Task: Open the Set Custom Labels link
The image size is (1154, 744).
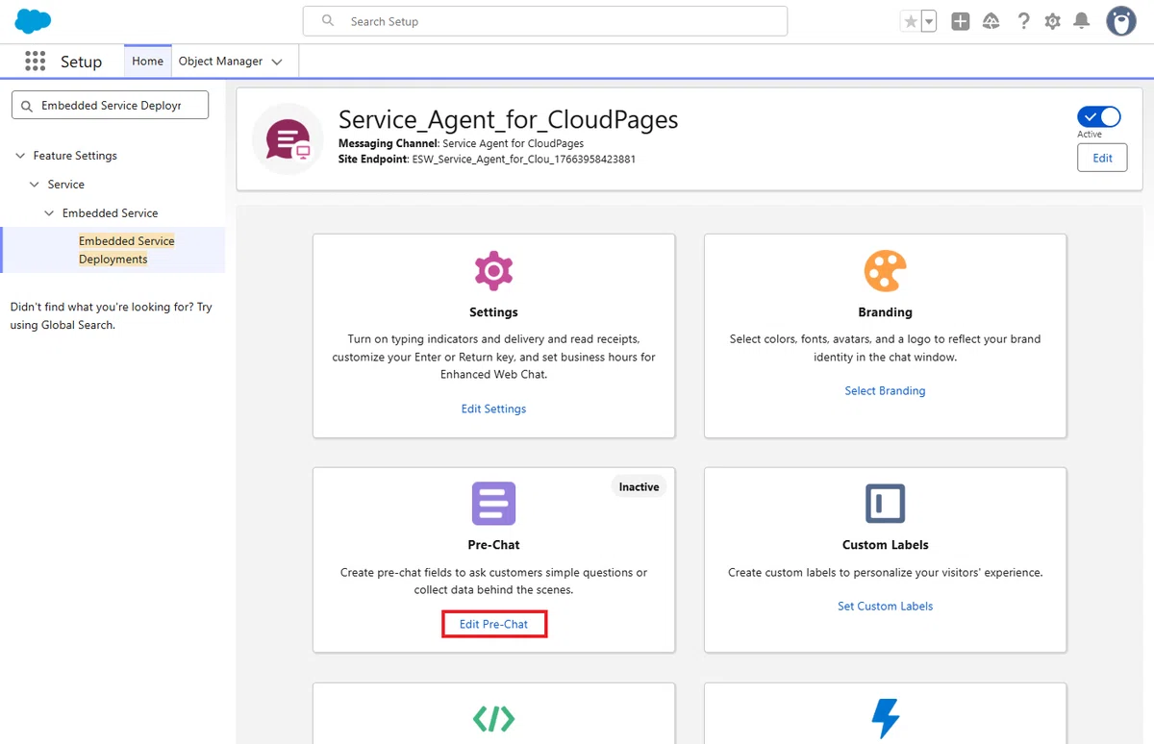Action: pos(885,606)
